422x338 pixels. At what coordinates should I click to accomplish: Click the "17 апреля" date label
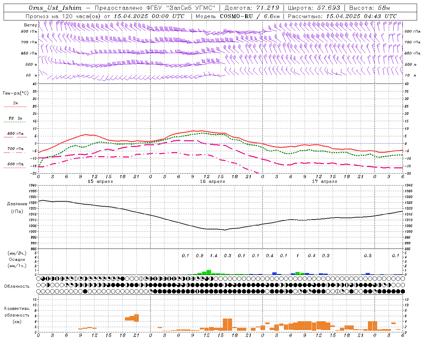click(x=324, y=182)
